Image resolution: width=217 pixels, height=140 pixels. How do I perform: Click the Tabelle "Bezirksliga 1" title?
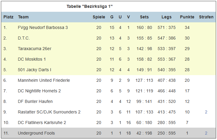[90, 6]
